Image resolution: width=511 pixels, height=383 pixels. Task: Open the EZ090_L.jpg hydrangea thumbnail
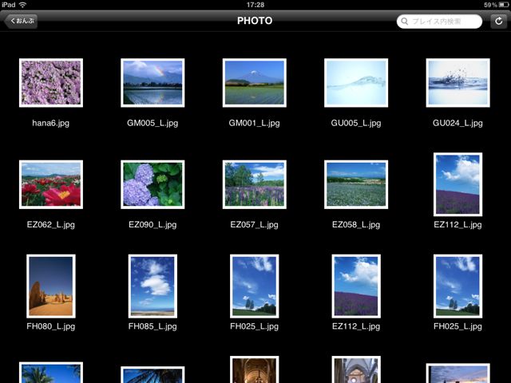pos(153,184)
